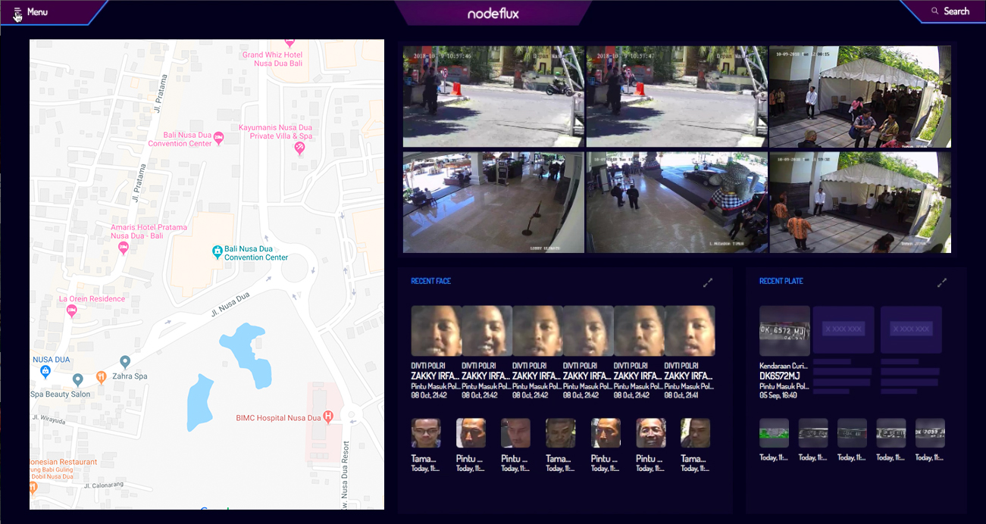Open the street camera feed timestamped 10:57:46
This screenshot has height=524, width=986.
coord(493,96)
